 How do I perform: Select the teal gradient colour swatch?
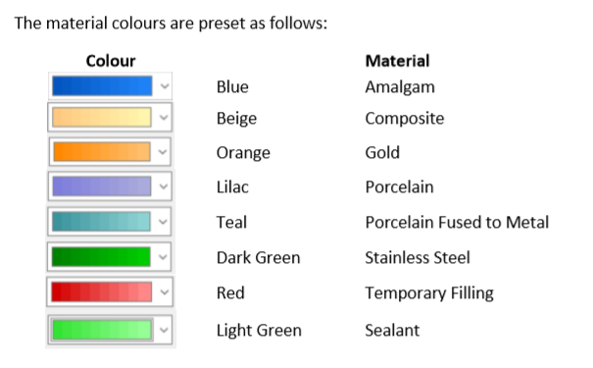point(101,222)
